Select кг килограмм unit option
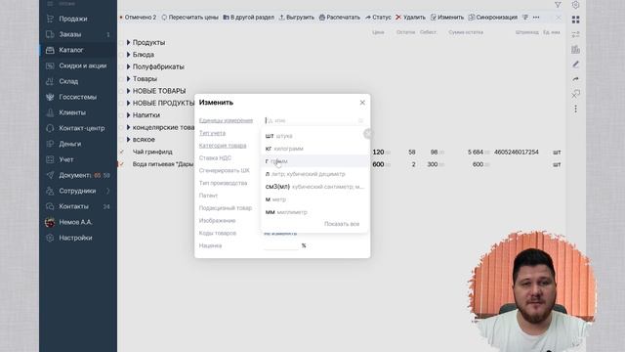This screenshot has height=352, width=625. (x=314, y=149)
